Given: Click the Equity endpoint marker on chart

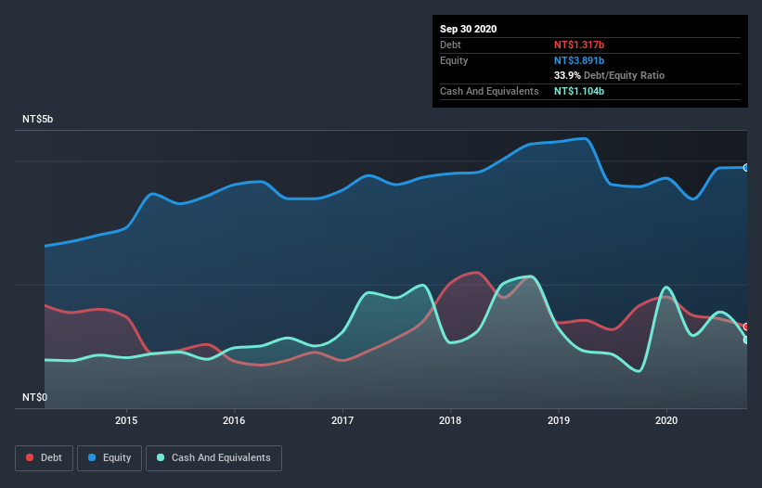Looking at the screenshot, I should coord(746,168).
